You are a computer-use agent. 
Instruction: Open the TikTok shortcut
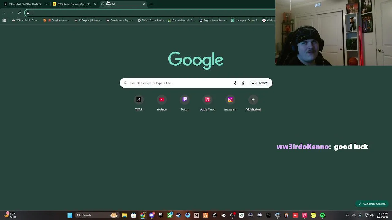[x=139, y=103]
